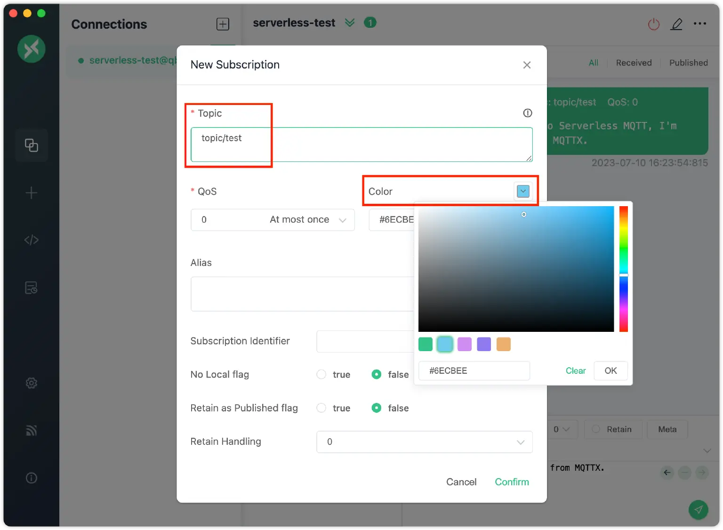Expand the Retain Handling dropdown
Viewport: 723px width, 530px height.
(424, 442)
